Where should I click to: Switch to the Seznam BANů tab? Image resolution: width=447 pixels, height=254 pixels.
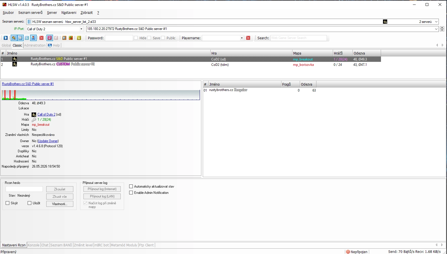61,245
